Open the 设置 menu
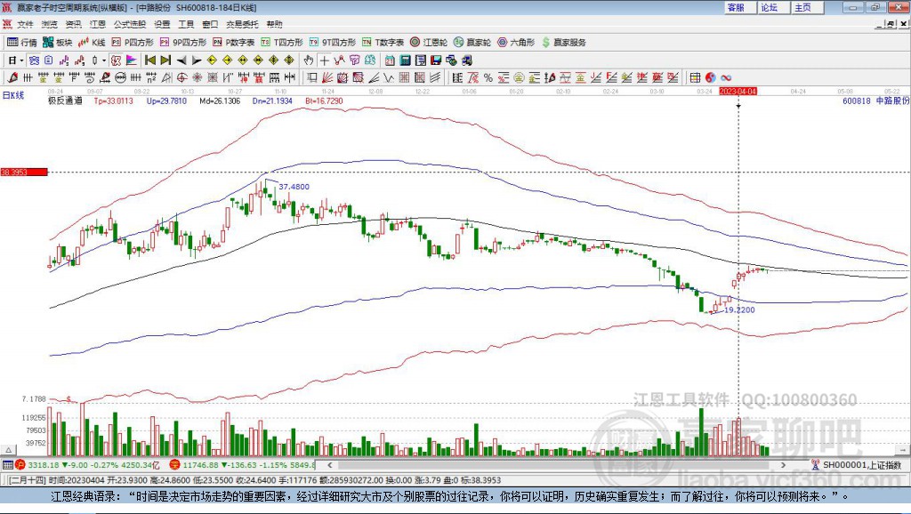The image size is (911, 514). point(162,24)
